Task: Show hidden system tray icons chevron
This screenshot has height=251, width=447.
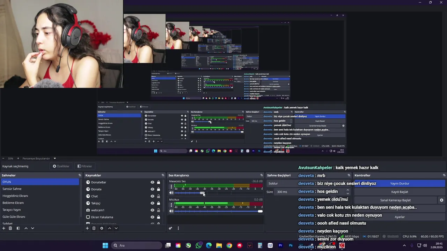Action: click(404, 245)
